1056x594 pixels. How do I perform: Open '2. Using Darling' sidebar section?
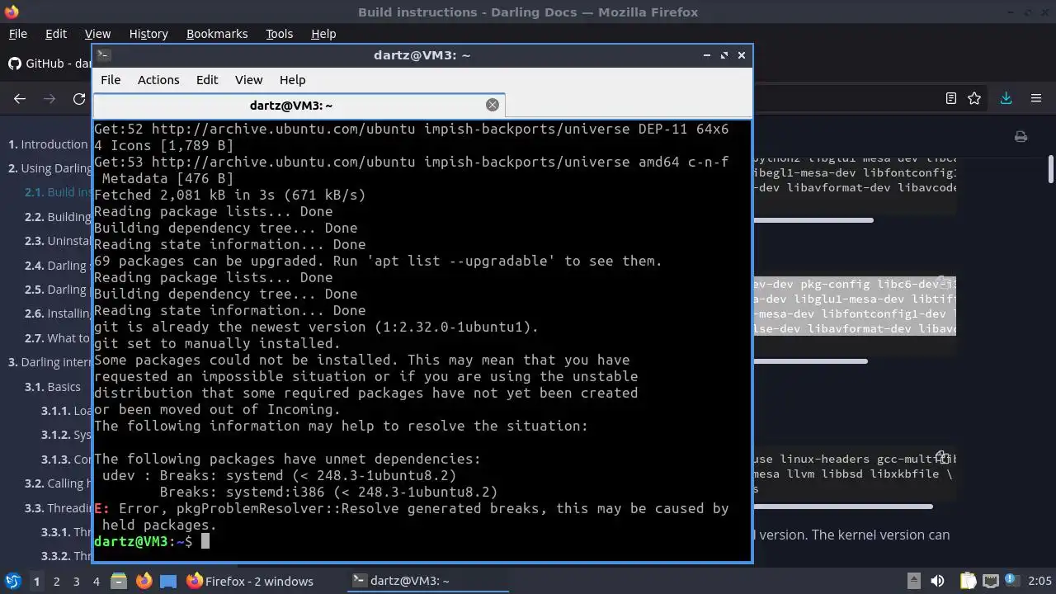click(50, 168)
